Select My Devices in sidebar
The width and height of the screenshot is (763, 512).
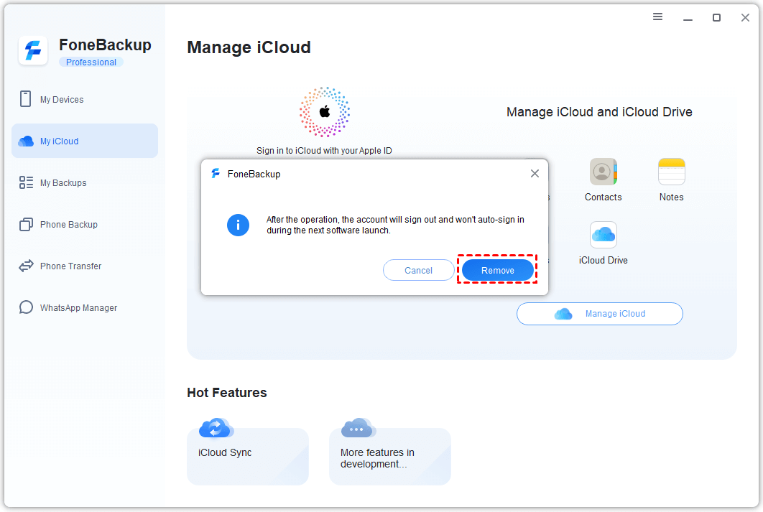tap(62, 100)
